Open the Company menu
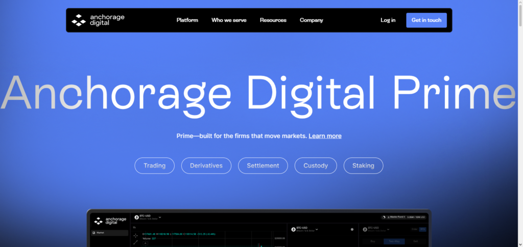Screen dimensions: 523x247 (x=311, y=20)
